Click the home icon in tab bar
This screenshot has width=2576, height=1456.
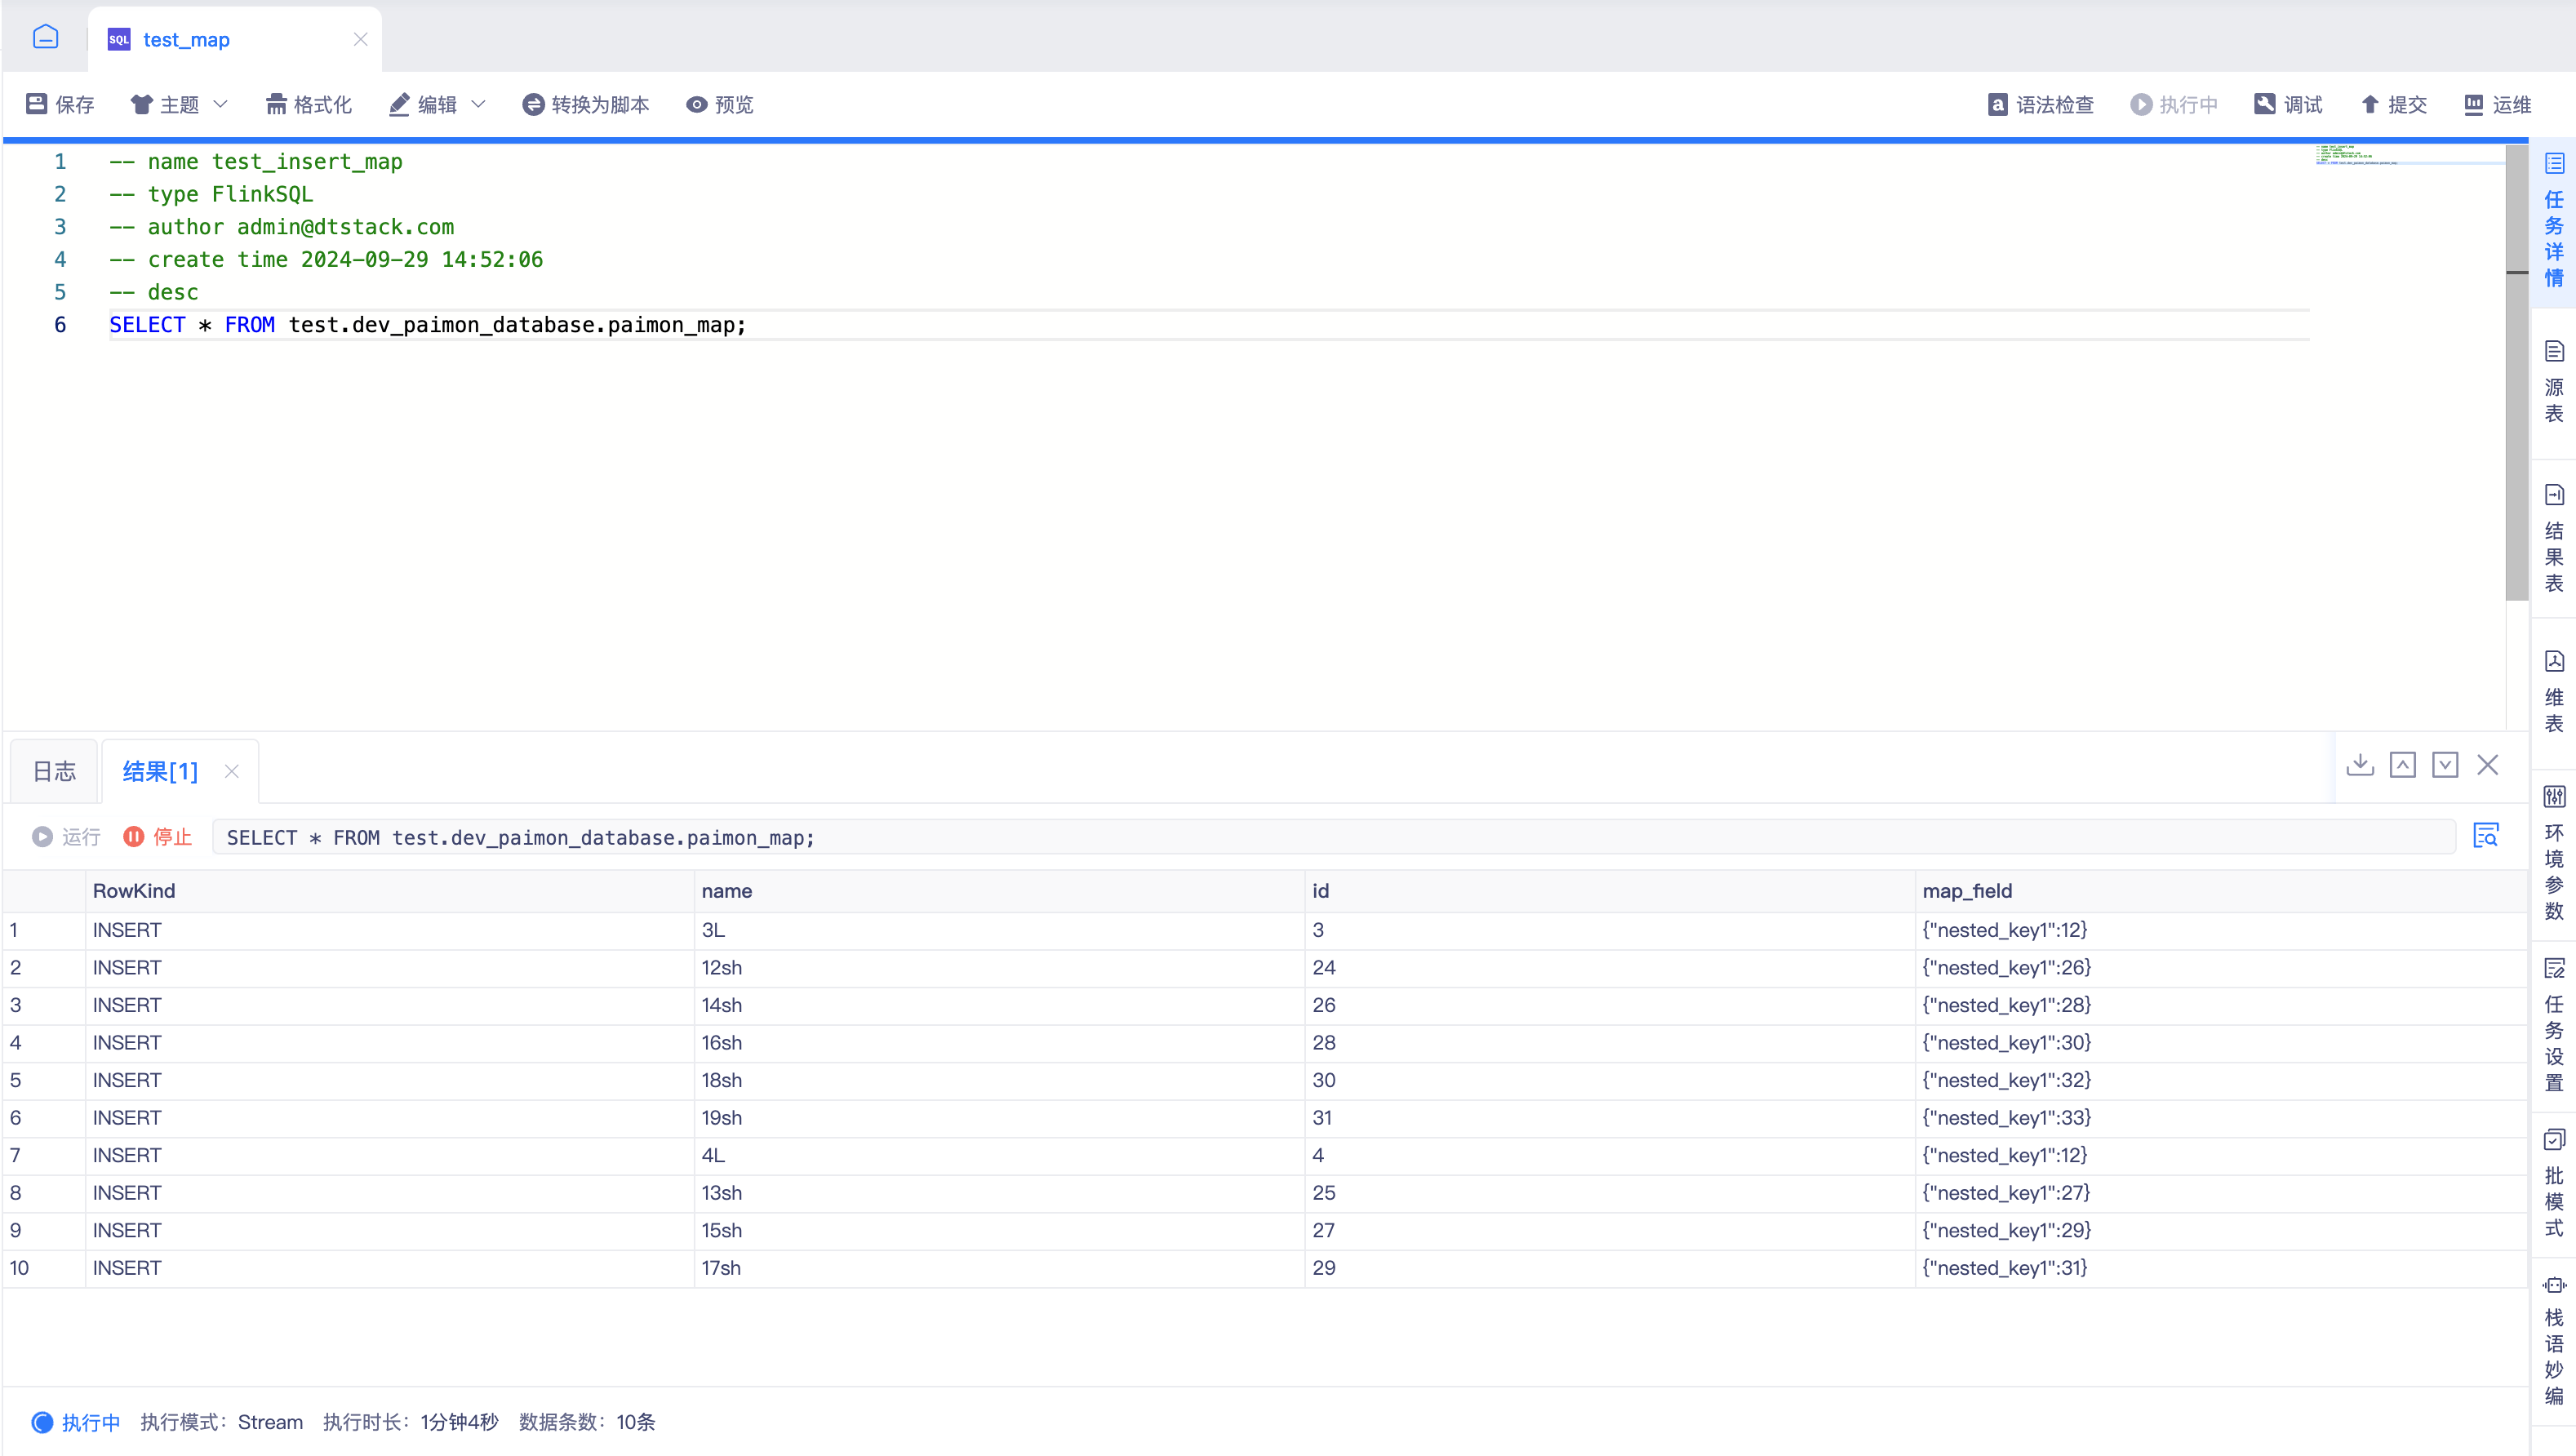point(46,38)
